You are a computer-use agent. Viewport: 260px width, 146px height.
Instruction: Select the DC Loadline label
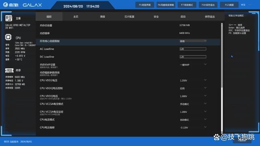point(47,57)
